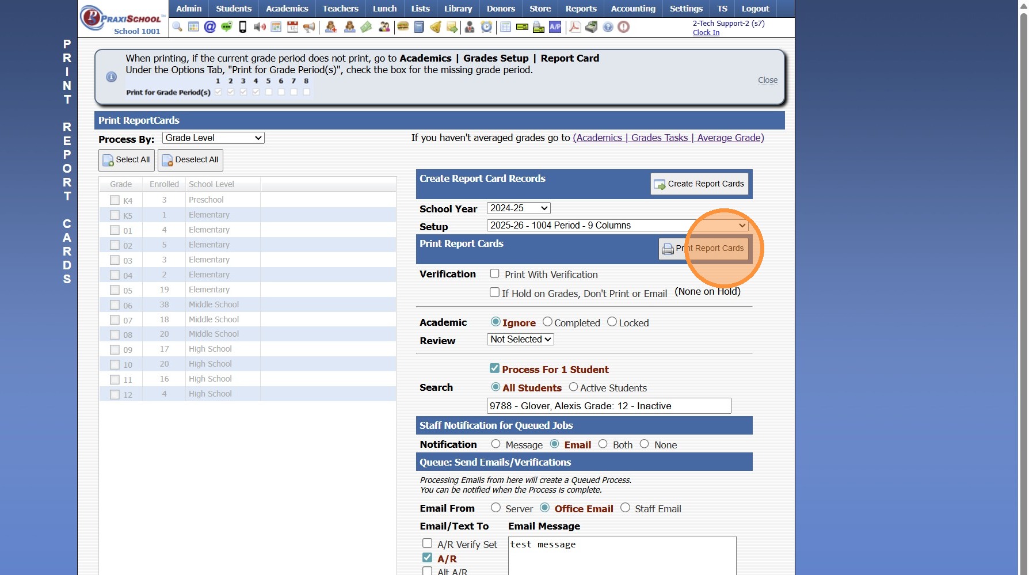Open the PDF document icon

point(575,27)
